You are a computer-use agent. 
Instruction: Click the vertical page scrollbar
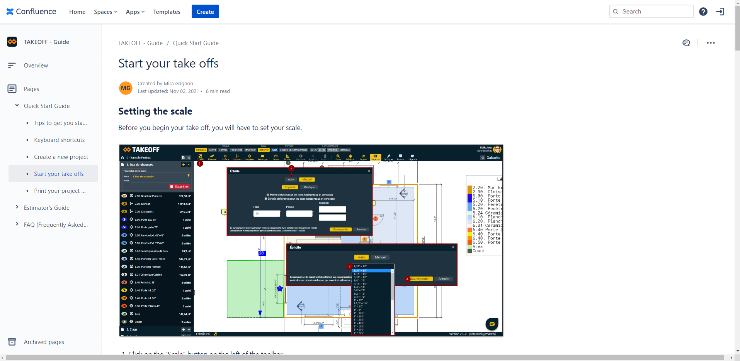click(x=737, y=29)
